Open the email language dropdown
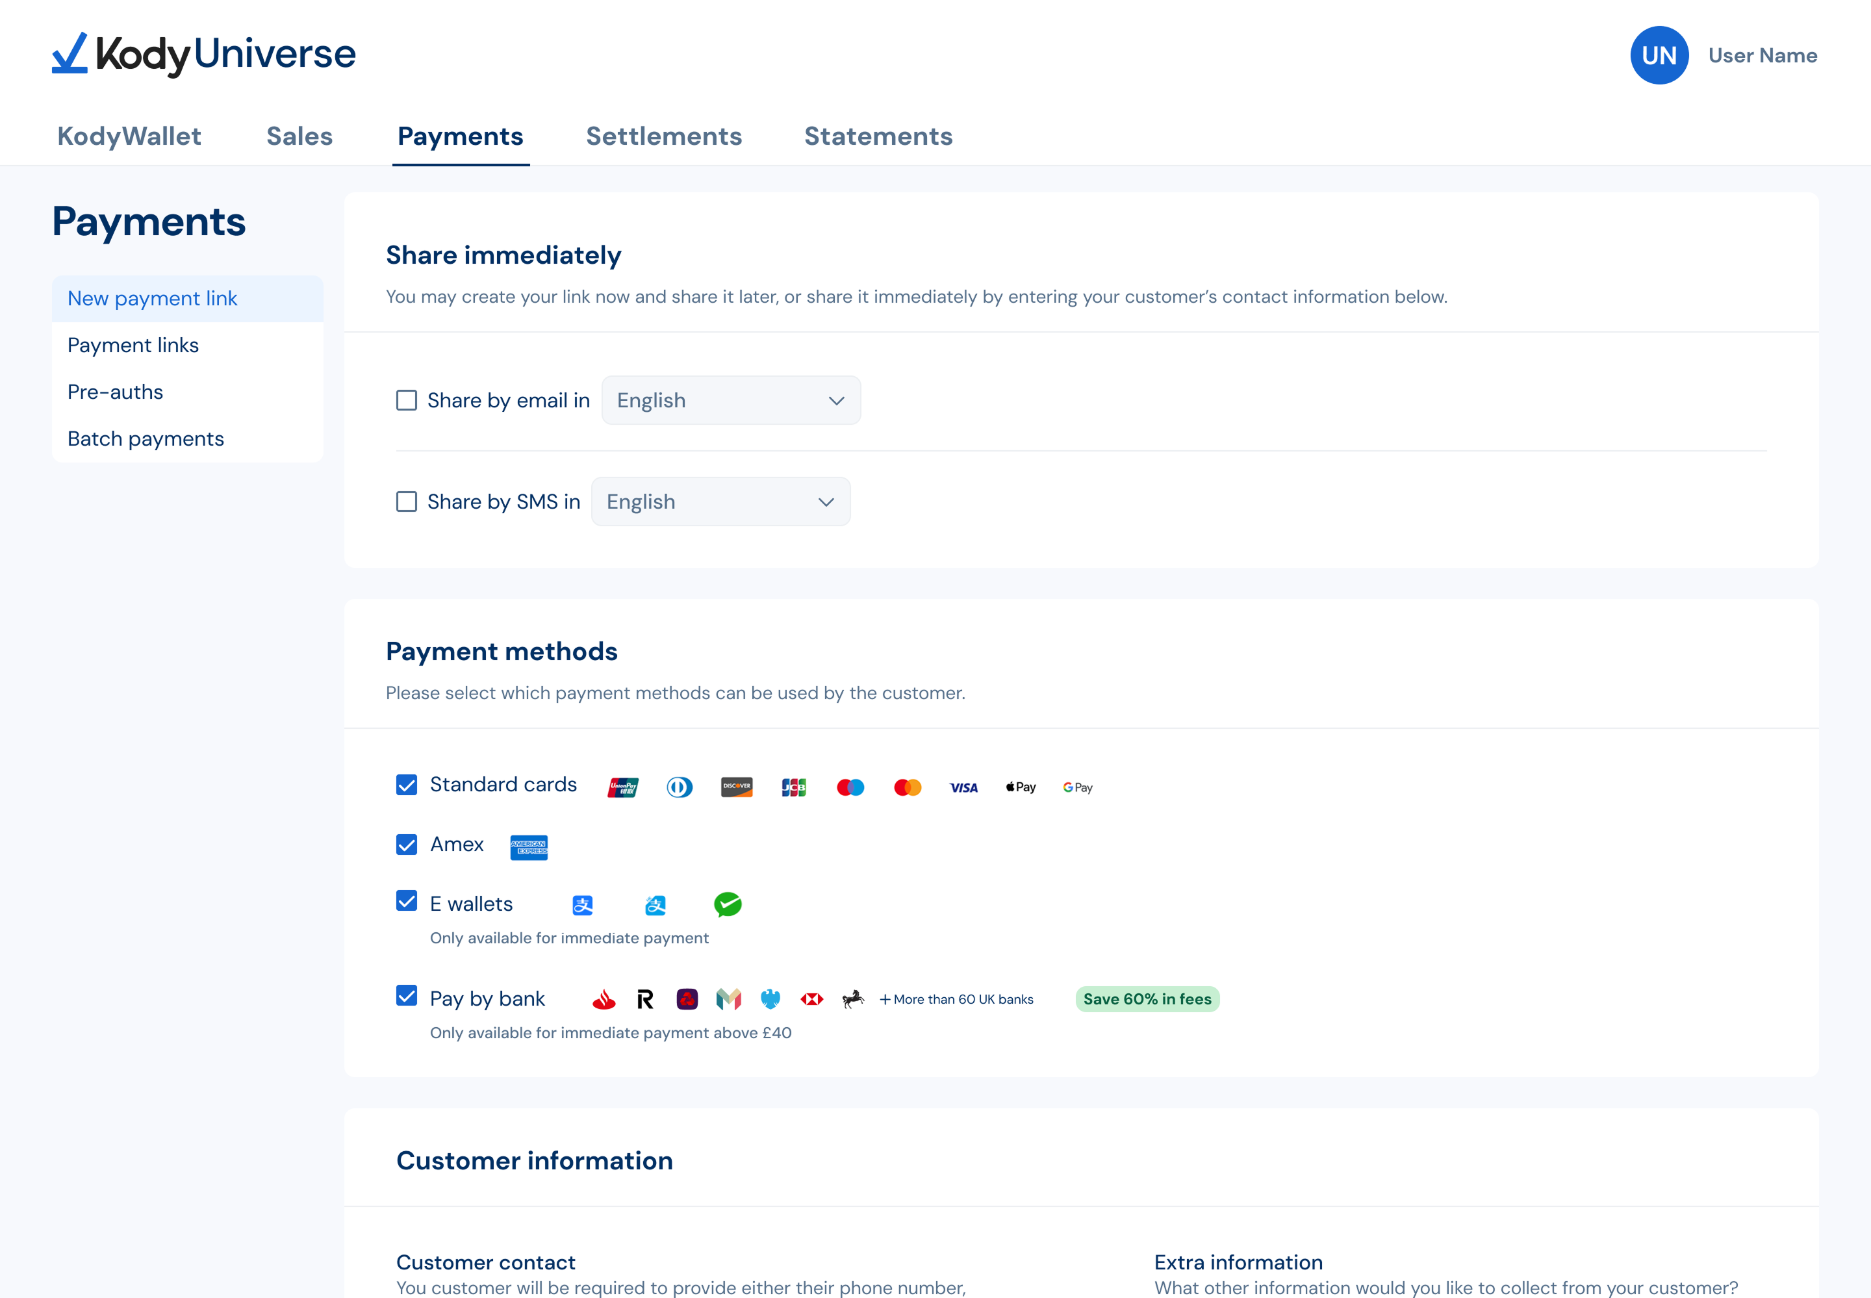 click(731, 401)
